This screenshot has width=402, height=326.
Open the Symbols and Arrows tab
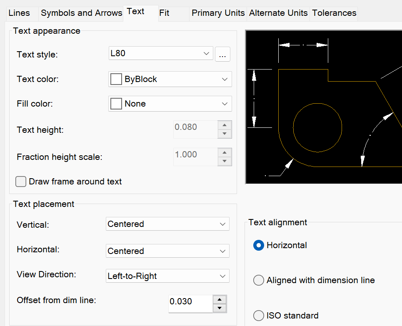(x=81, y=13)
